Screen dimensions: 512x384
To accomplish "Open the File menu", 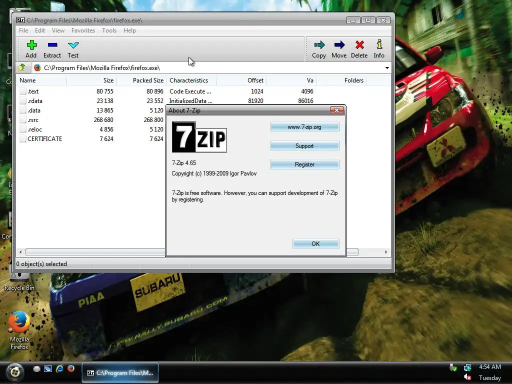I will (x=23, y=30).
